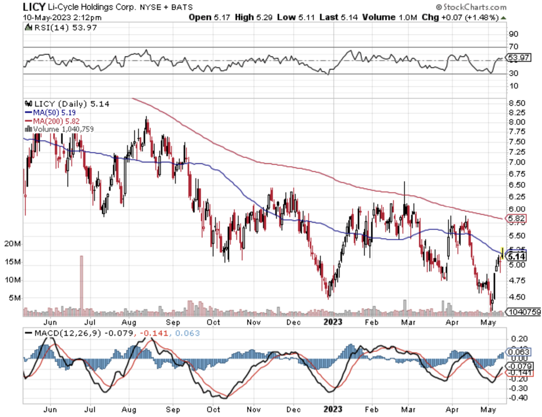Click the -0.40 MACD axis label

point(518,398)
